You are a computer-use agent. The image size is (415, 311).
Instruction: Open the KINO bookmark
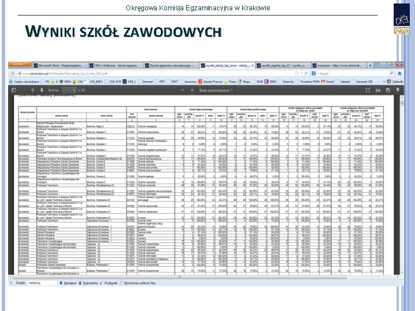point(270,82)
